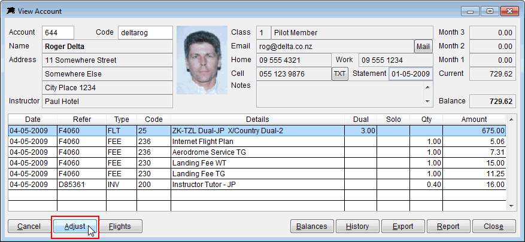Select the Landing Fee TG row
525x242 pixels.
257,173
